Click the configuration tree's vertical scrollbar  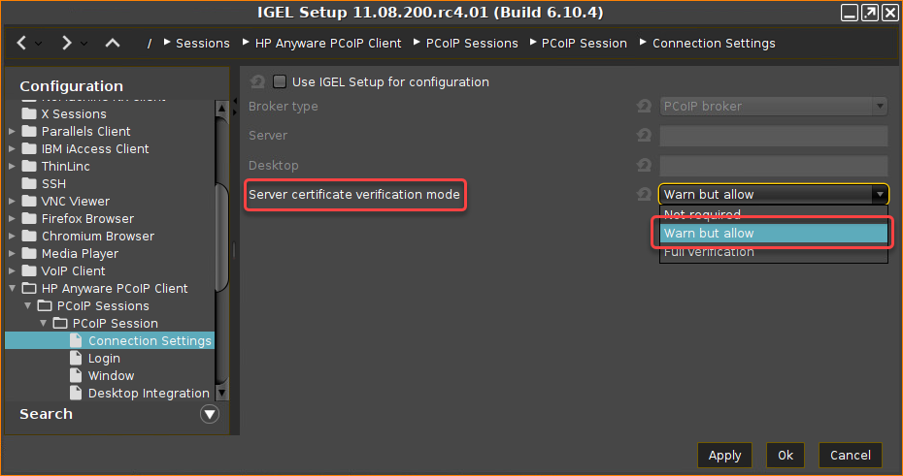click(221, 250)
